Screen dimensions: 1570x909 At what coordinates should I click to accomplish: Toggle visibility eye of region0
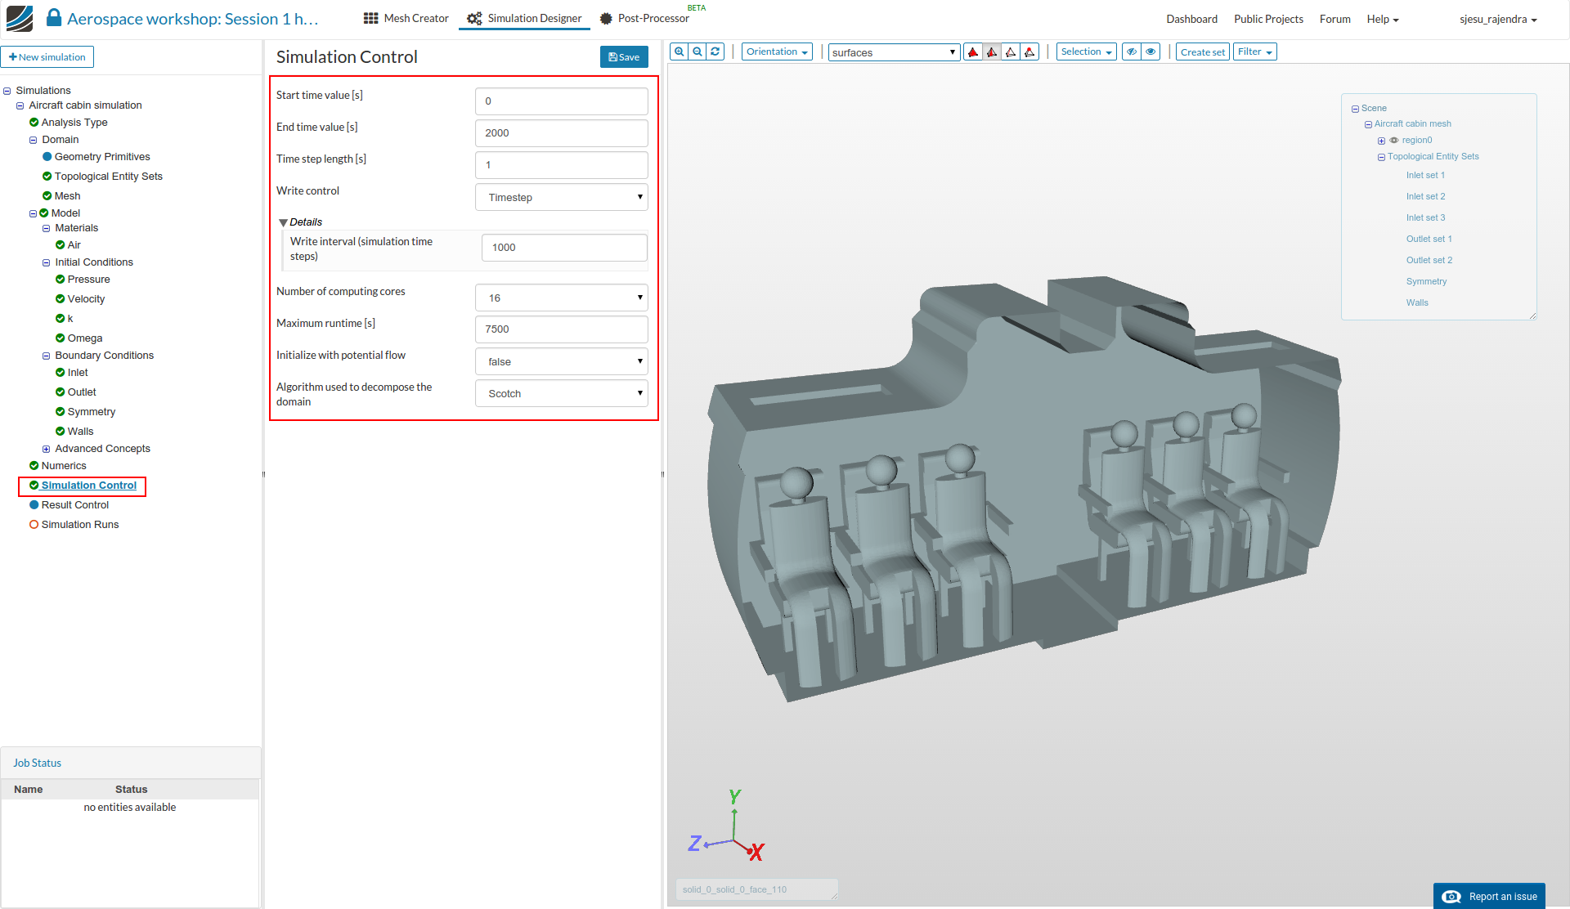click(x=1394, y=141)
